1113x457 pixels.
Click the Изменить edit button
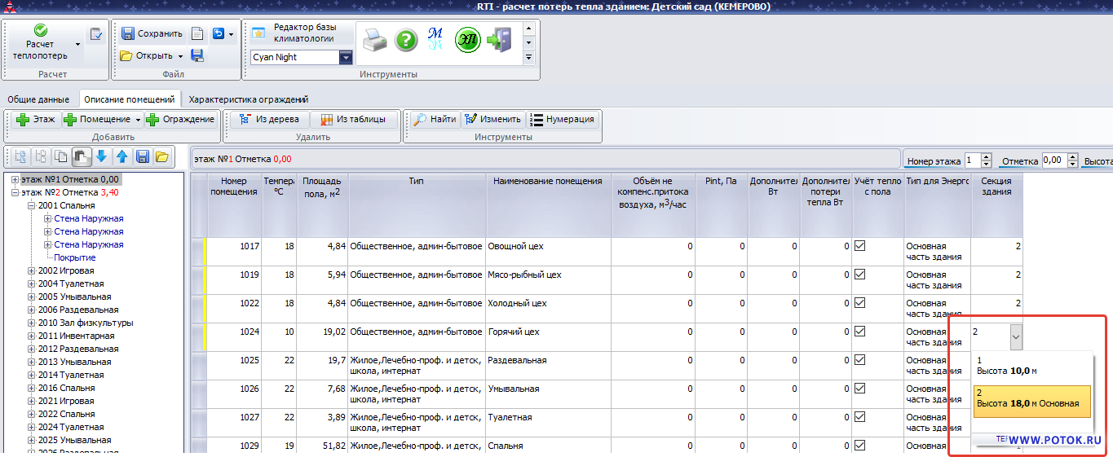[493, 119]
